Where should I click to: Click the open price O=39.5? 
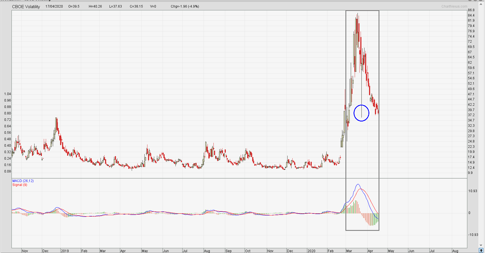[x=74, y=6]
